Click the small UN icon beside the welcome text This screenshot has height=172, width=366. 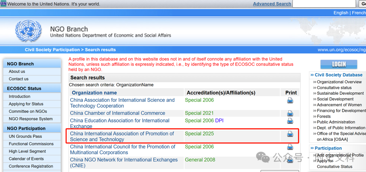coord(3,4)
